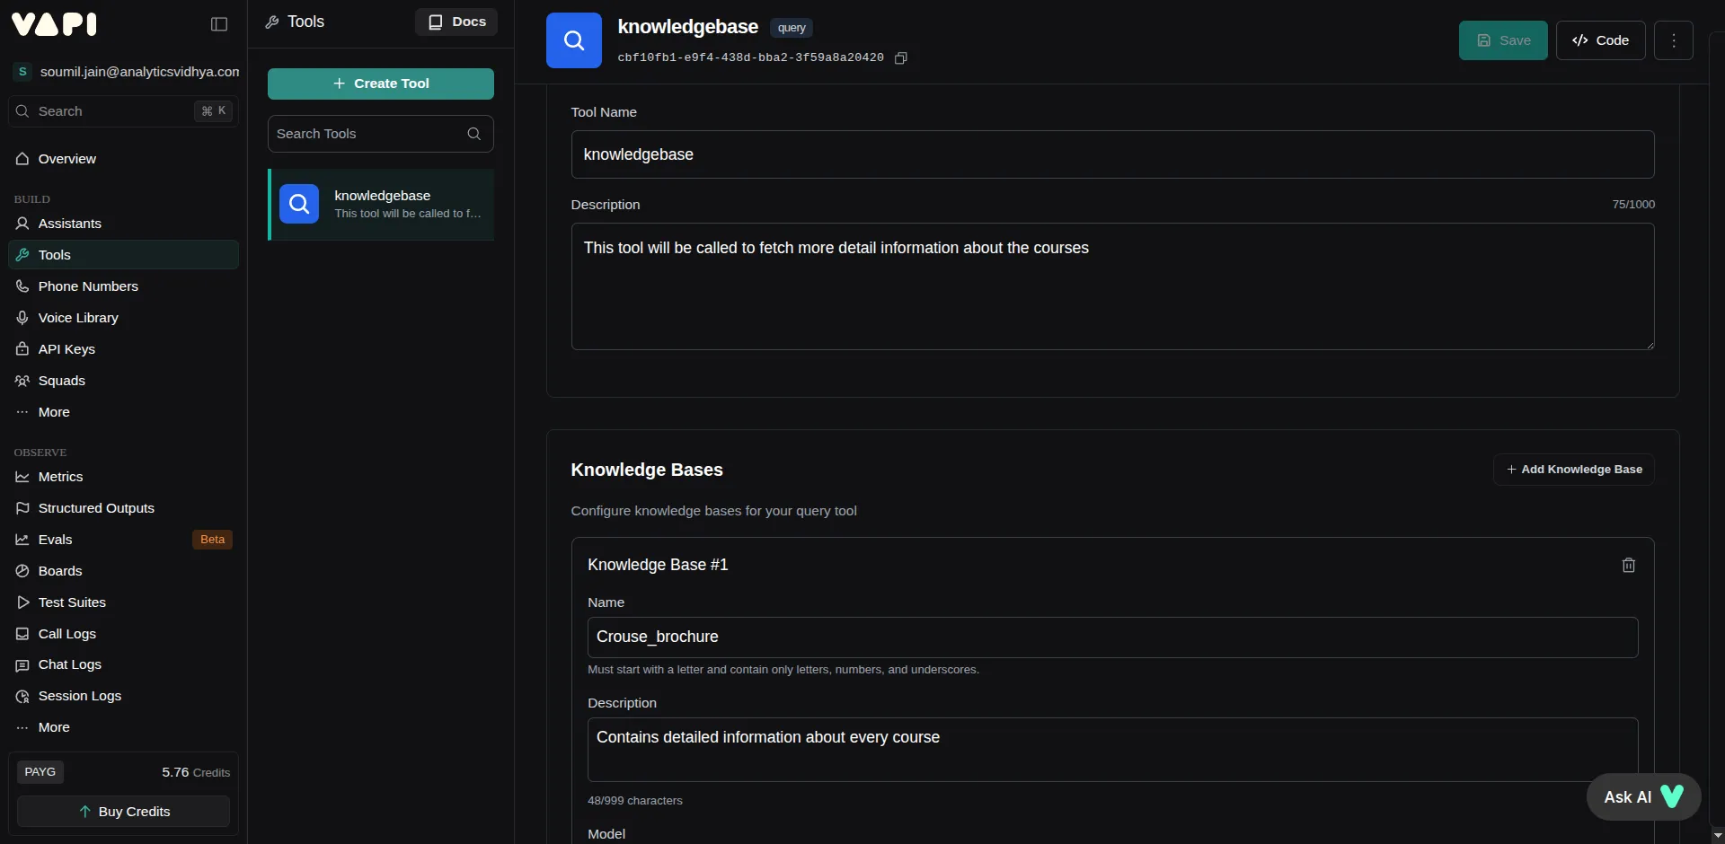Collapse the sidebar with the panel toggle icon
The height and width of the screenshot is (844, 1725).
(219, 24)
